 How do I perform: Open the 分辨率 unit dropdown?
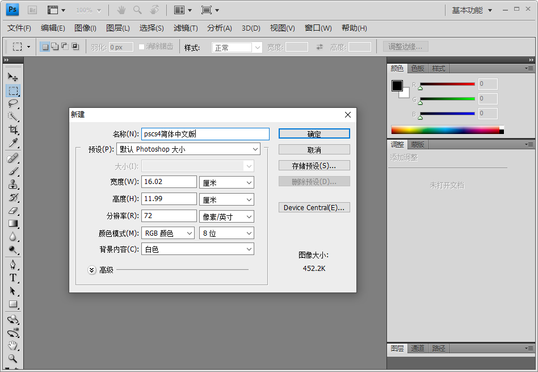[x=226, y=217]
